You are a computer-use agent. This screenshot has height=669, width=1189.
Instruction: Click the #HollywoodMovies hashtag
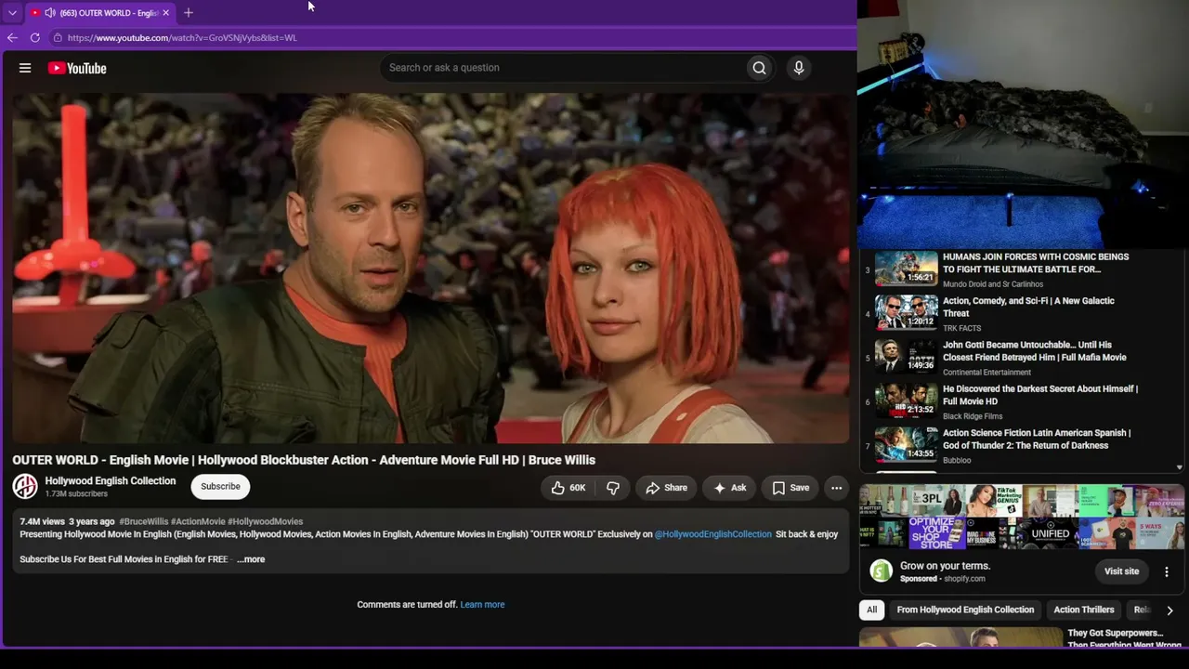tap(265, 521)
